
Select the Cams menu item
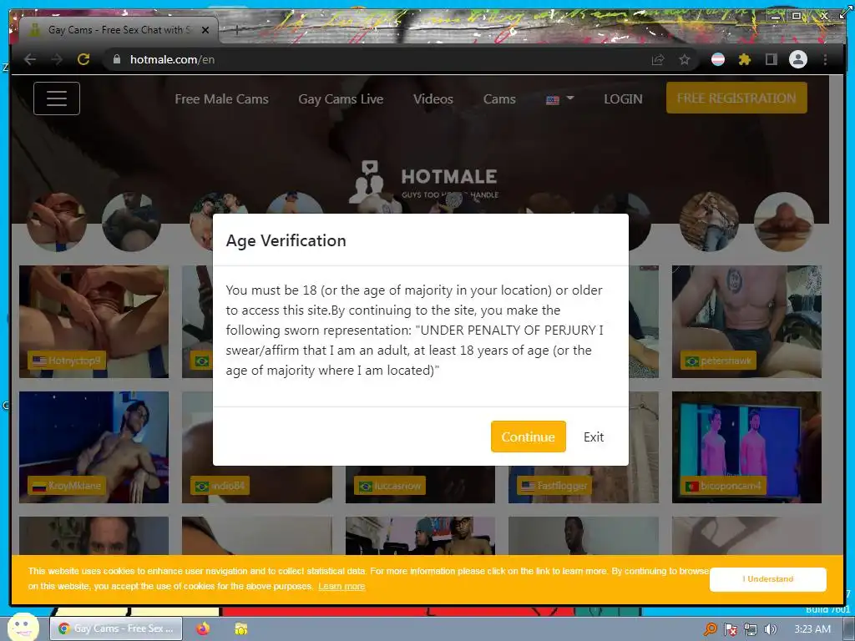(x=499, y=99)
